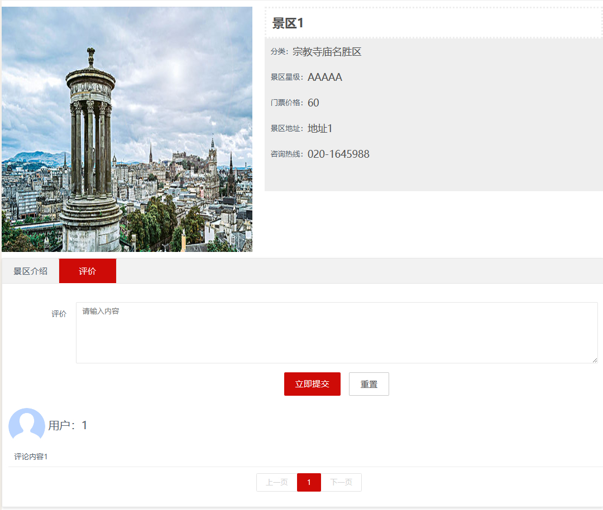Click the AAAAA star rating text
Viewport: 603px width, 510px height.
tap(324, 77)
